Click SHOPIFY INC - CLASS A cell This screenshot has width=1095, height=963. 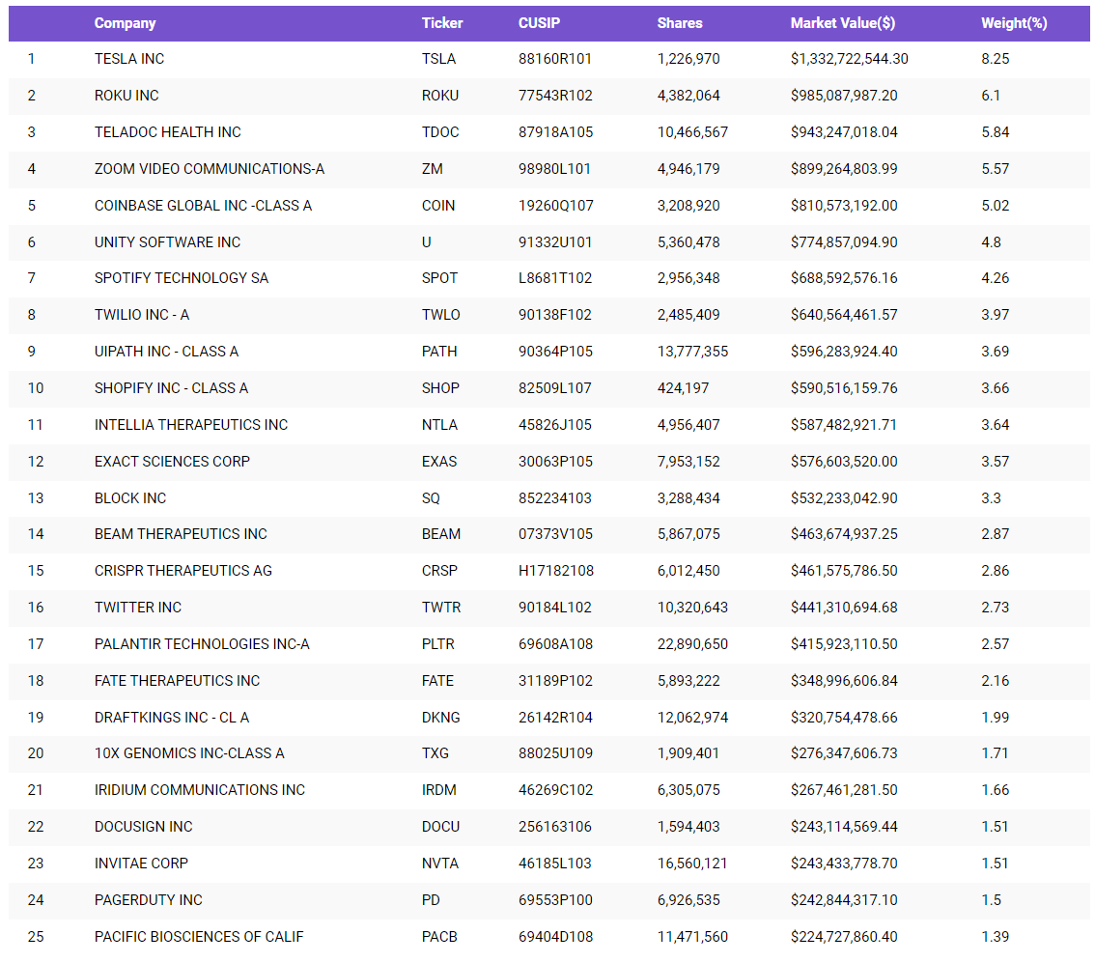click(x=171, y=387)
